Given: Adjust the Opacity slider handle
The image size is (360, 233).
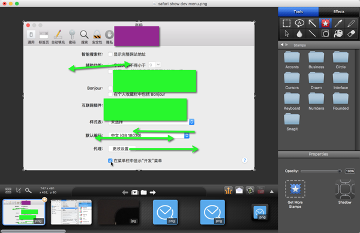Looking at the screenshot, I should click(x=340, y=171).
